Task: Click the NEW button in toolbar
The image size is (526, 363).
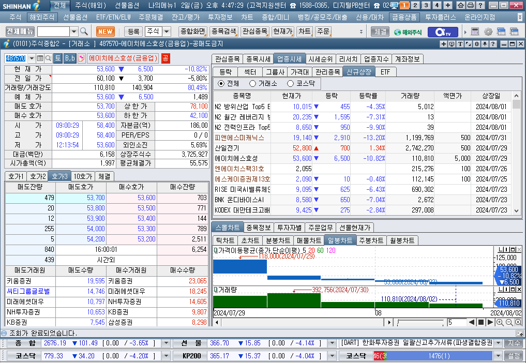Action: point(106,32)
